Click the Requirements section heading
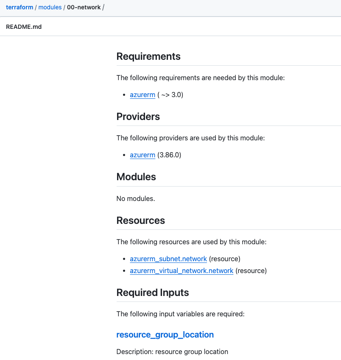341x360 pixels. 148,56
